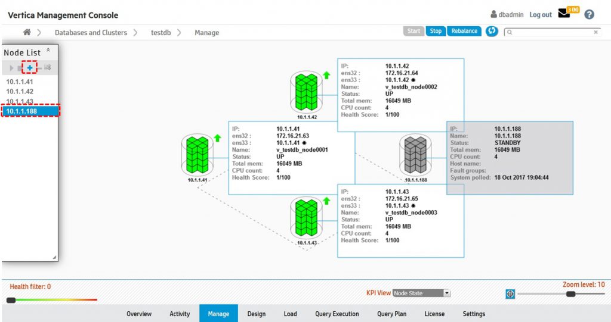Click the refresh icon beside Rebalance
611x322 pixels.
coord(492,31)
